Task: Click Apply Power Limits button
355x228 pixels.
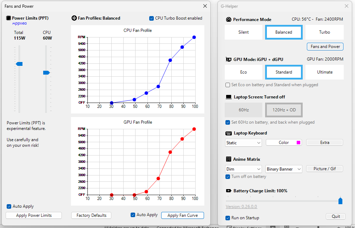Action: point(34,215)
